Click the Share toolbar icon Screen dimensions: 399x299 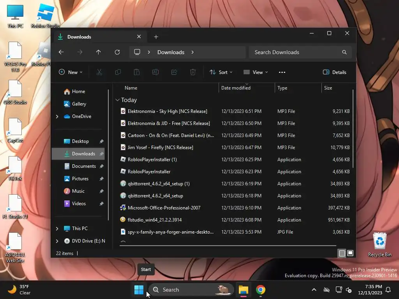pyautogui.click(x=174, y=72)
